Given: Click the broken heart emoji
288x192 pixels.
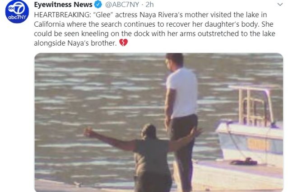Looking at the screenshot, I should (x=123, y=43).
